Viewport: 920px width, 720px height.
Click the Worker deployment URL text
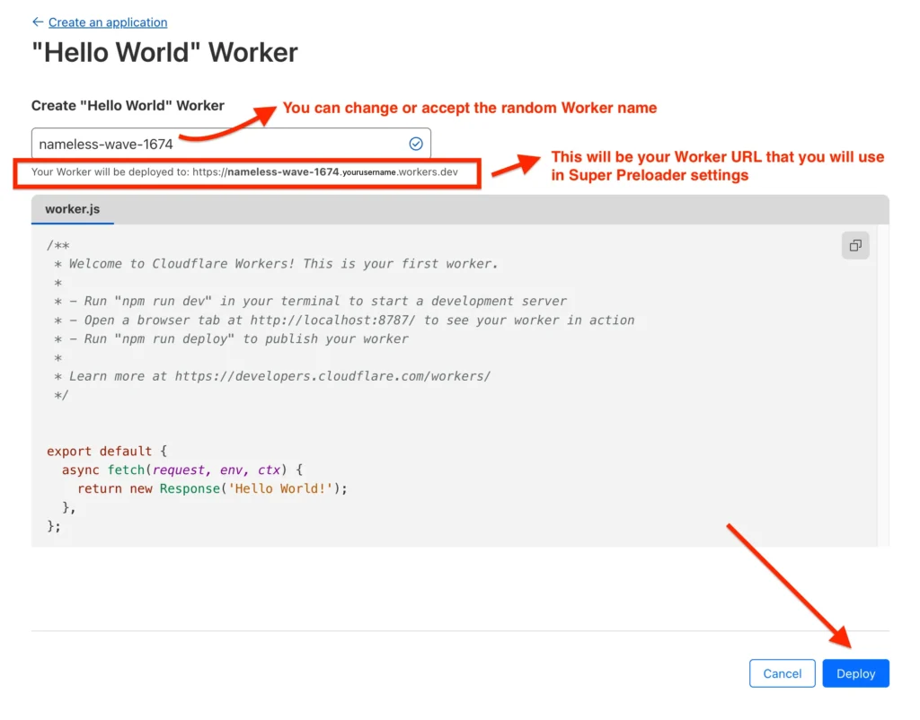click(x=244, y=172)
